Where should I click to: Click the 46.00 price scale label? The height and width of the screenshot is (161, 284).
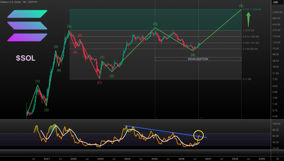pos(276,54)
